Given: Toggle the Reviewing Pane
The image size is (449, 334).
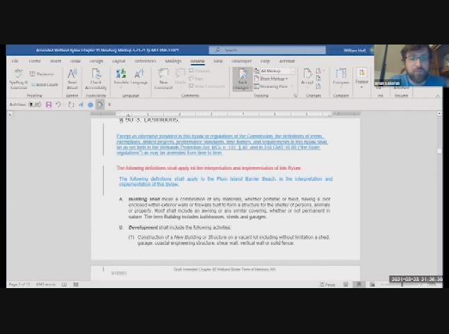Looking at the screenshot, I should 273,86.
